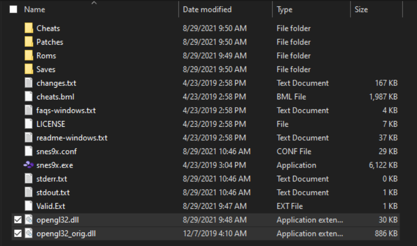The width and height of the screenshot is (417, 246).
Task: Click the cheats.bml file name
Action: coord(55,97)
